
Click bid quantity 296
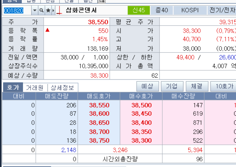coord(198,132)
